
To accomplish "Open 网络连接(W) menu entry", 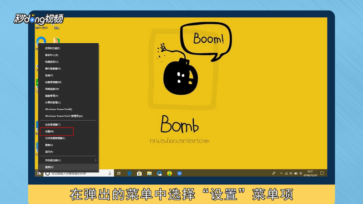I will (x=69, y=89).
